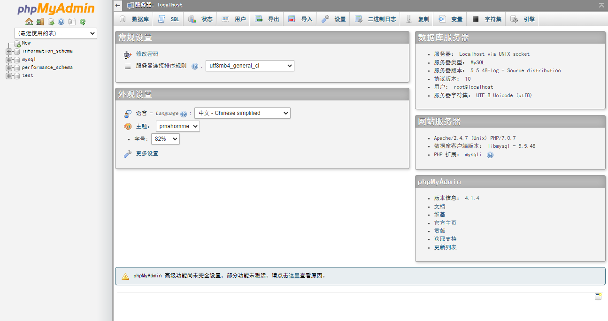Viewport: 608px width, 321px height.
Task: Open the 字符集 tab
Action: (x=487, y=19)
